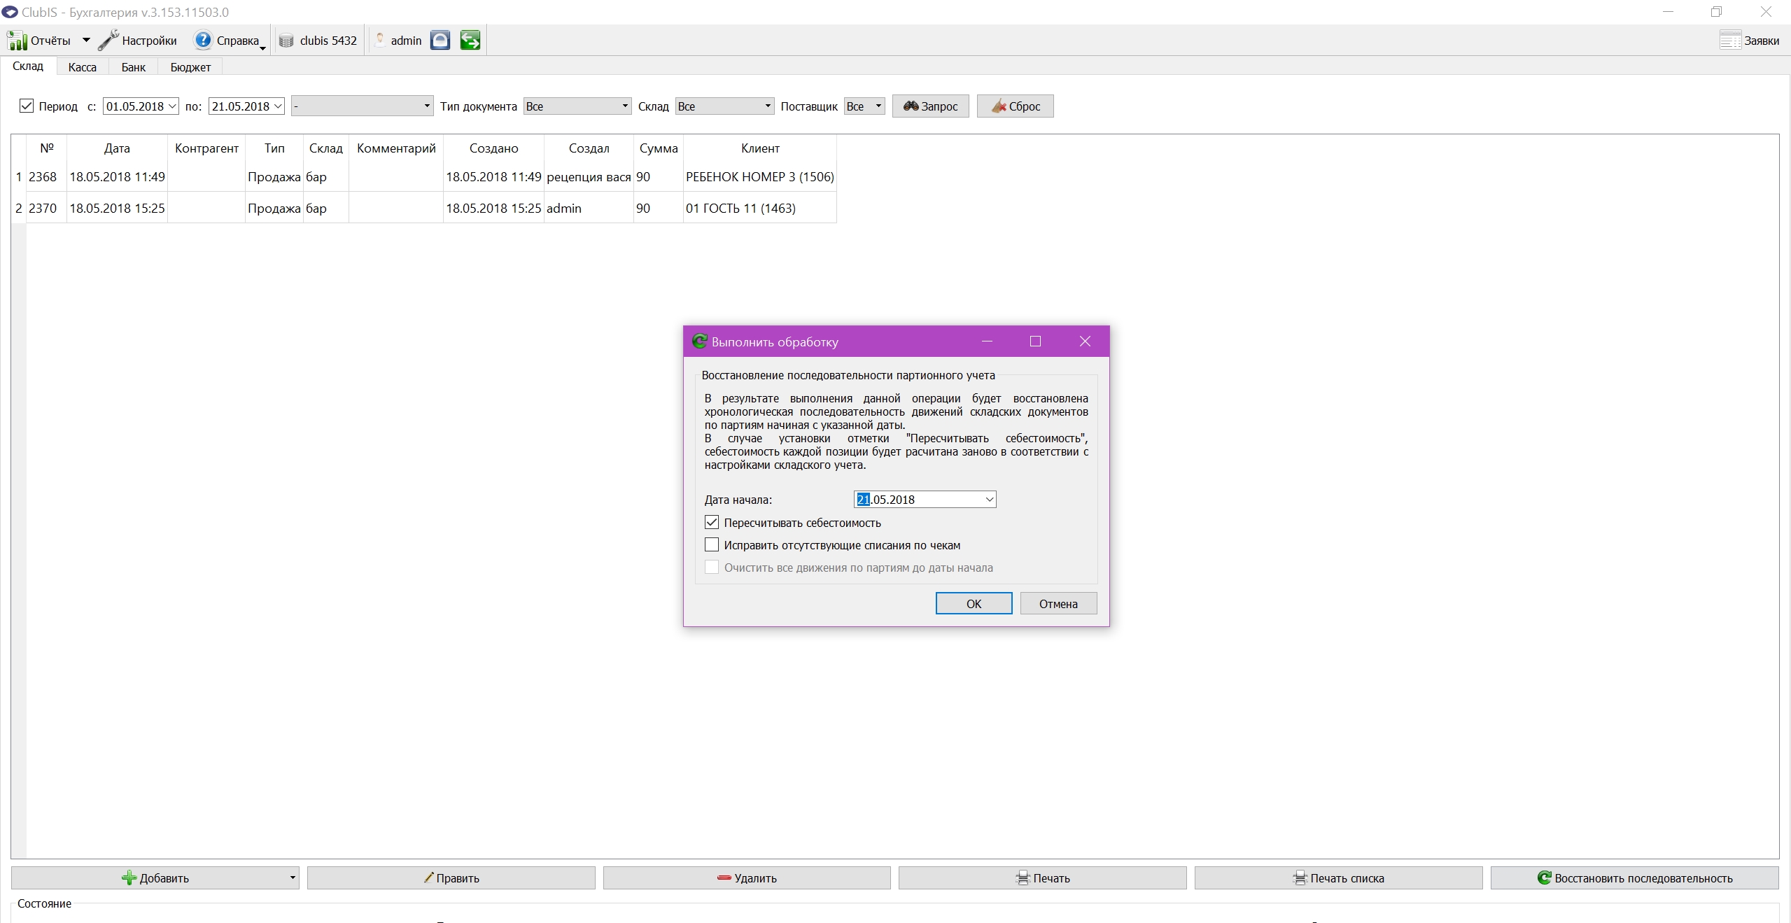The height and width of the screenshot is (923, 1791).
Task: Maximize the Выполнить обработку dialog
Action: pyautogui.click(x=1035, y=341)
